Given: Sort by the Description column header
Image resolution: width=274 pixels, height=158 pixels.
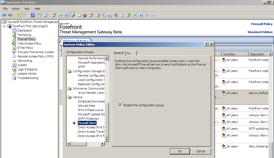Looking at the screenshot, I should click(258, 54).
